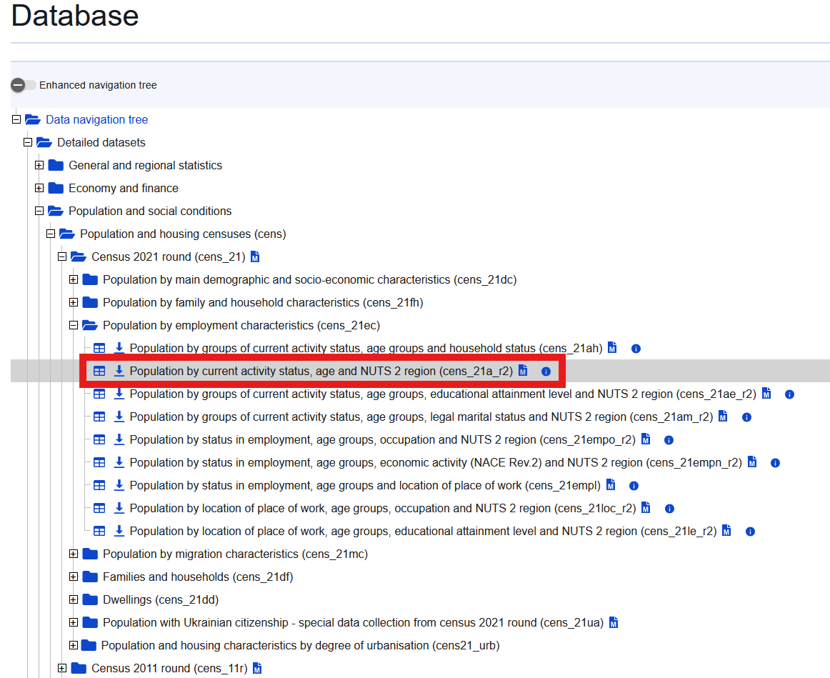Select Families and households (cens_21df)
Viewport: 830px width, 678px height.
tap(197, 577)
